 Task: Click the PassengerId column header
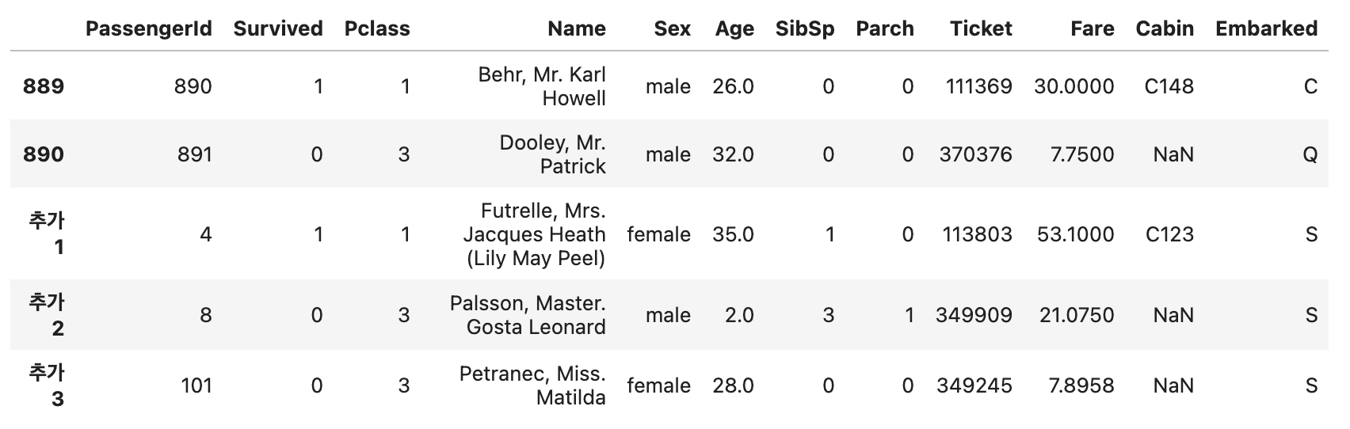pyautogui.click(x=148, y=28)
